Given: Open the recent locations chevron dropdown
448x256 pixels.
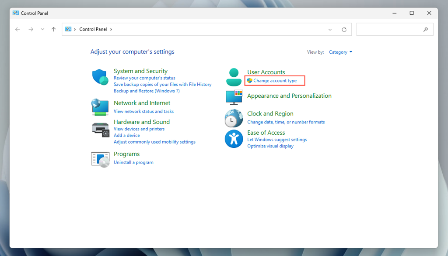Looking at the screenshot, I should tap(42, 29).
